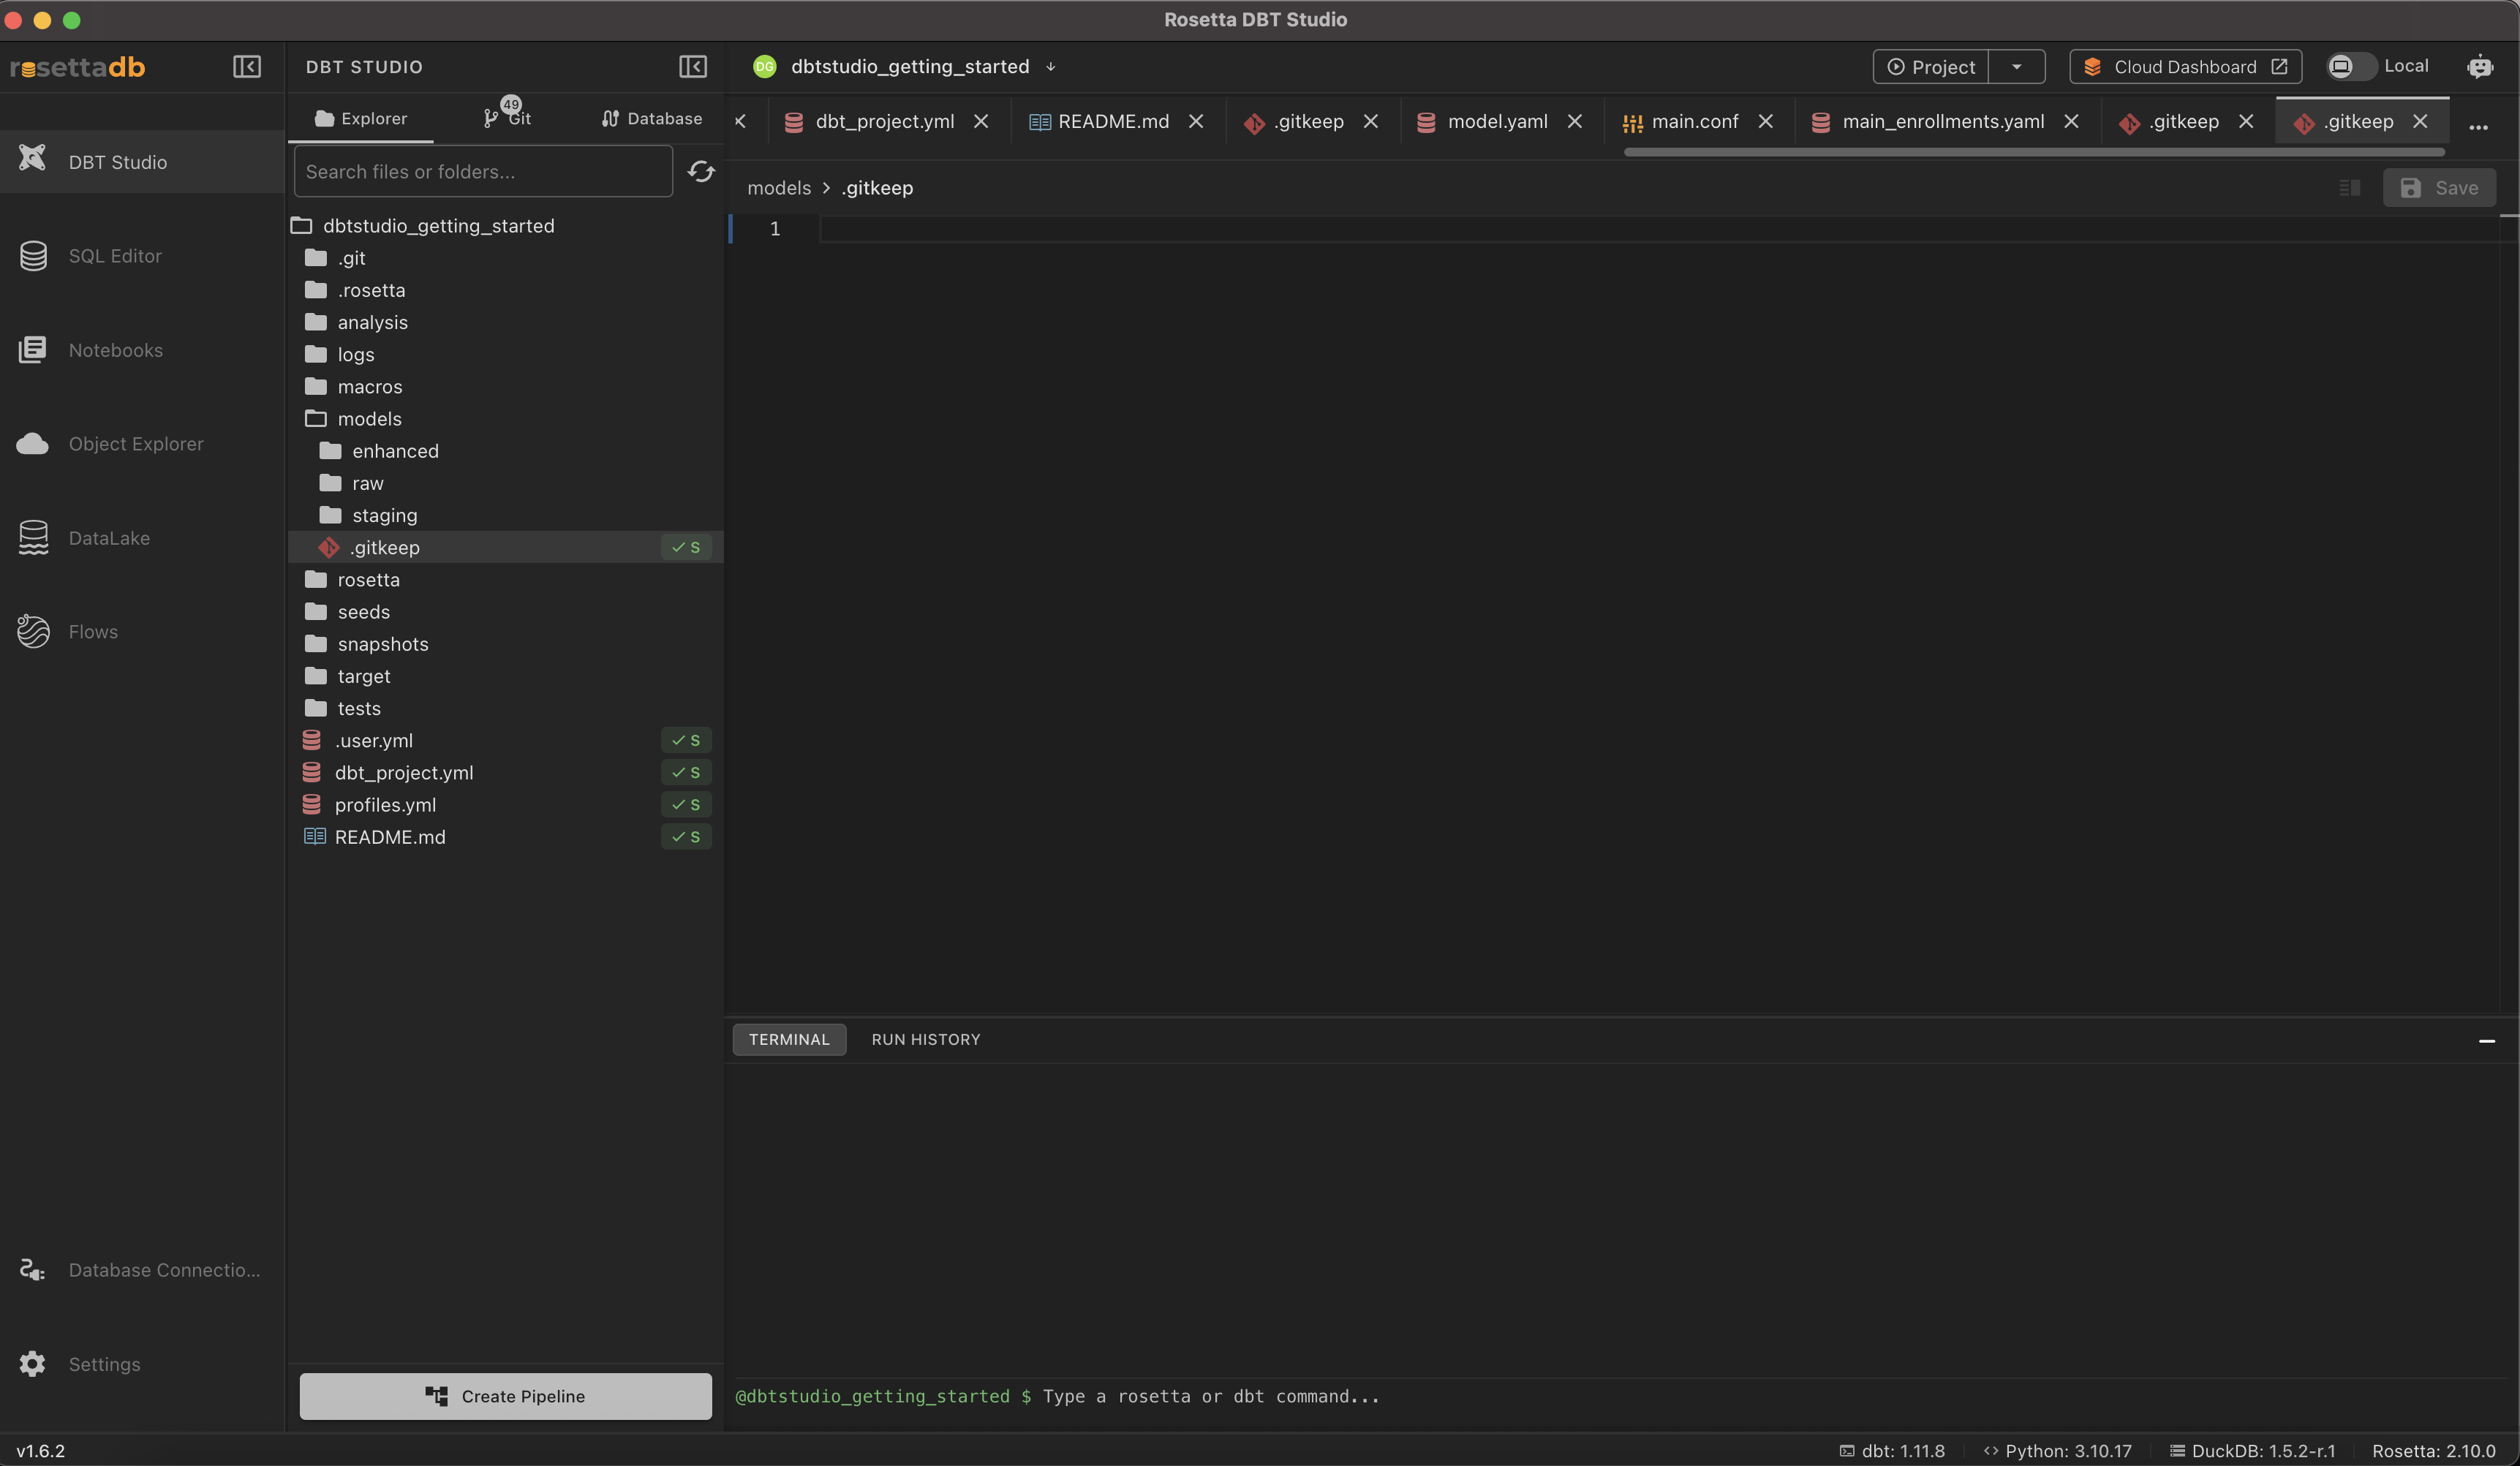The image size is (2520, 1466).
Task: Focus the search files or folders field
Action: (484, 172)
